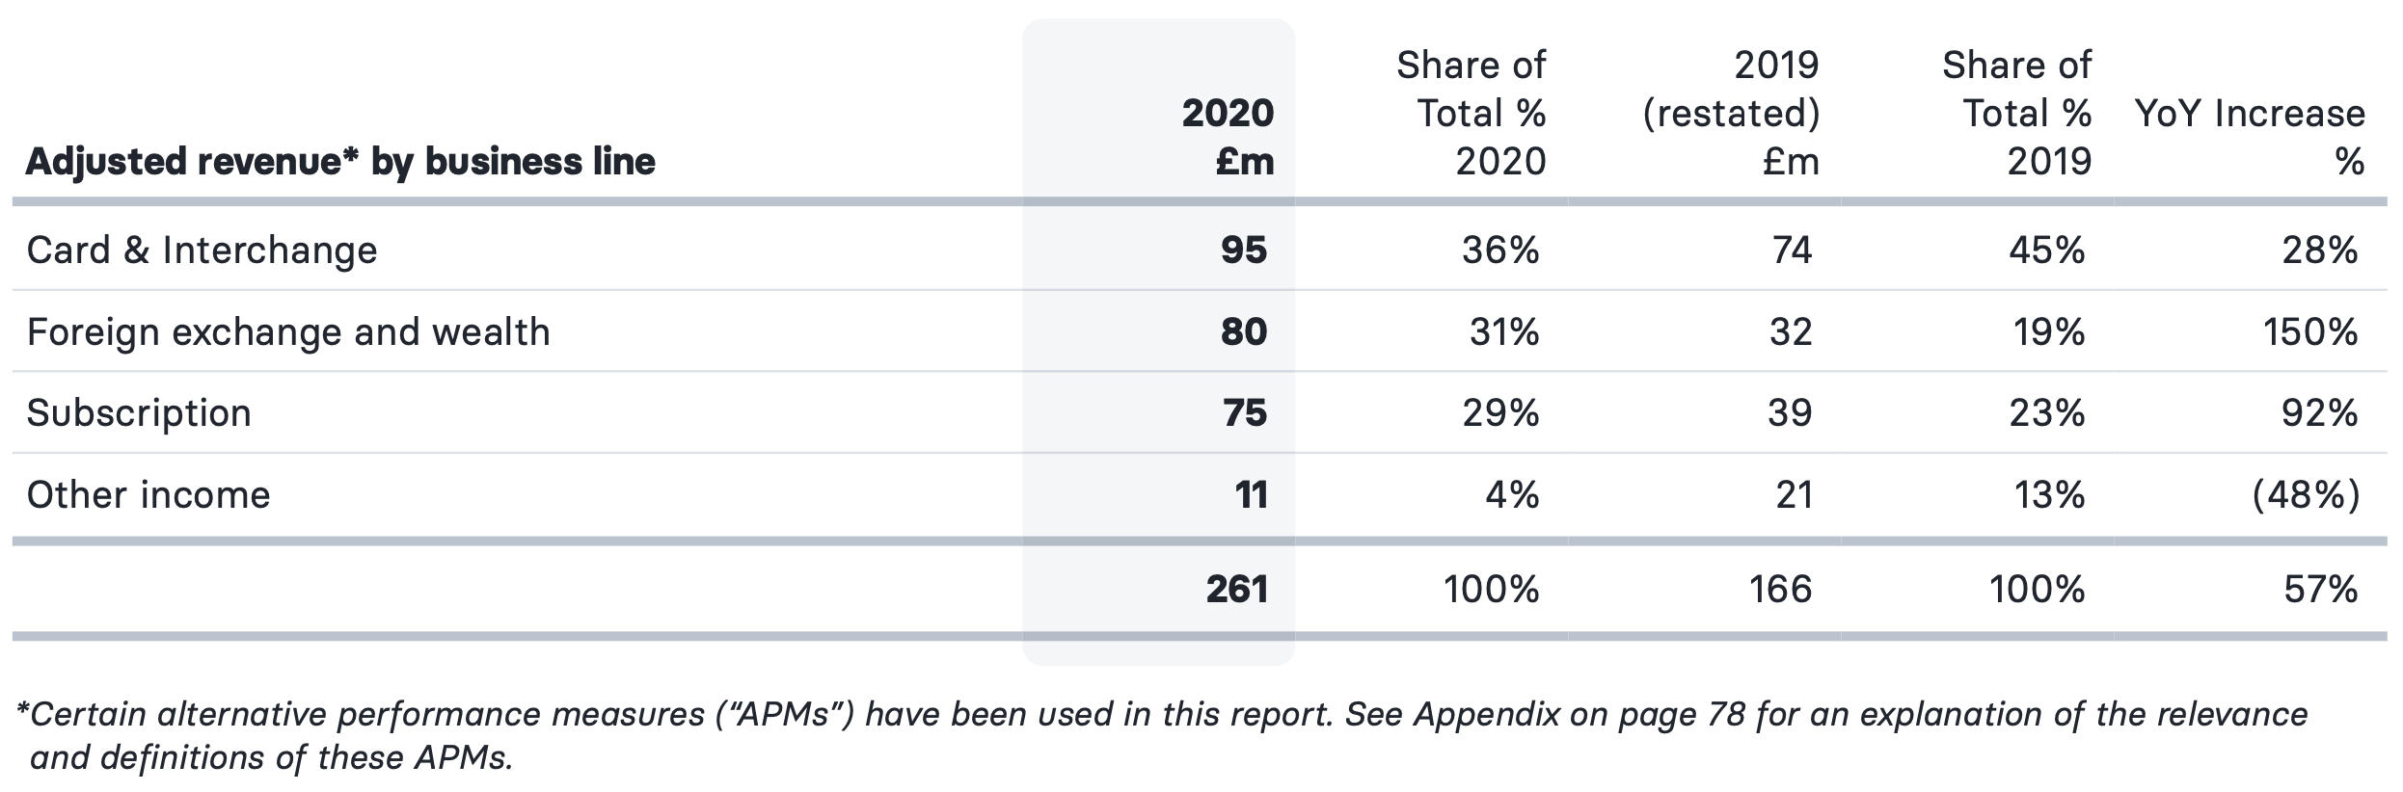Select the Card & Interchange 2019 share 45%
This screenshot has width=2403, height=792.
(x=2047, y=251)
